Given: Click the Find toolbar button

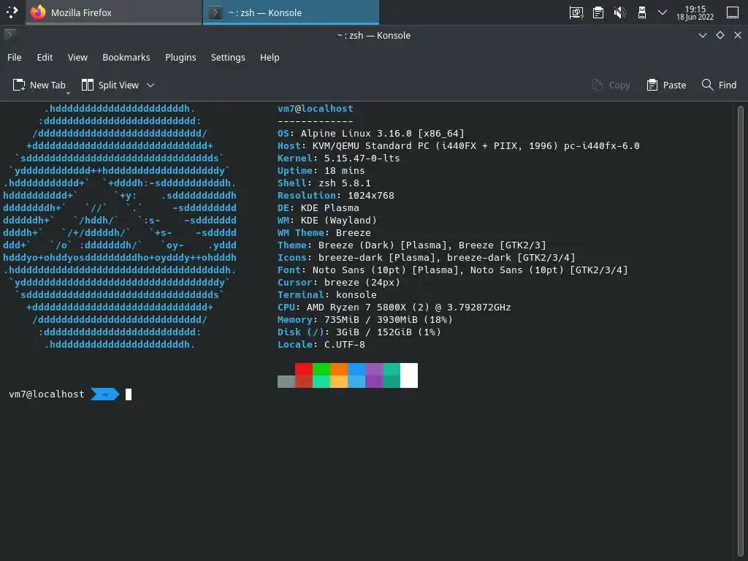Looking at the screenshot, I should pos(720,85).
